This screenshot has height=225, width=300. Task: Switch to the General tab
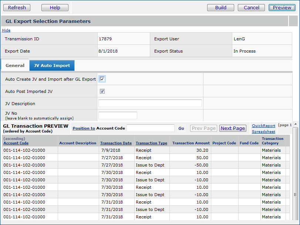coord(15,66)
